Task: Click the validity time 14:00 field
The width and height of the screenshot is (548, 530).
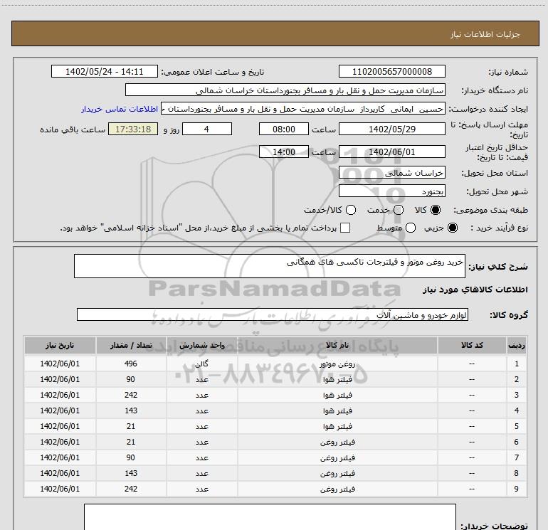Action: pyautogui.click(x=284, y=152)
